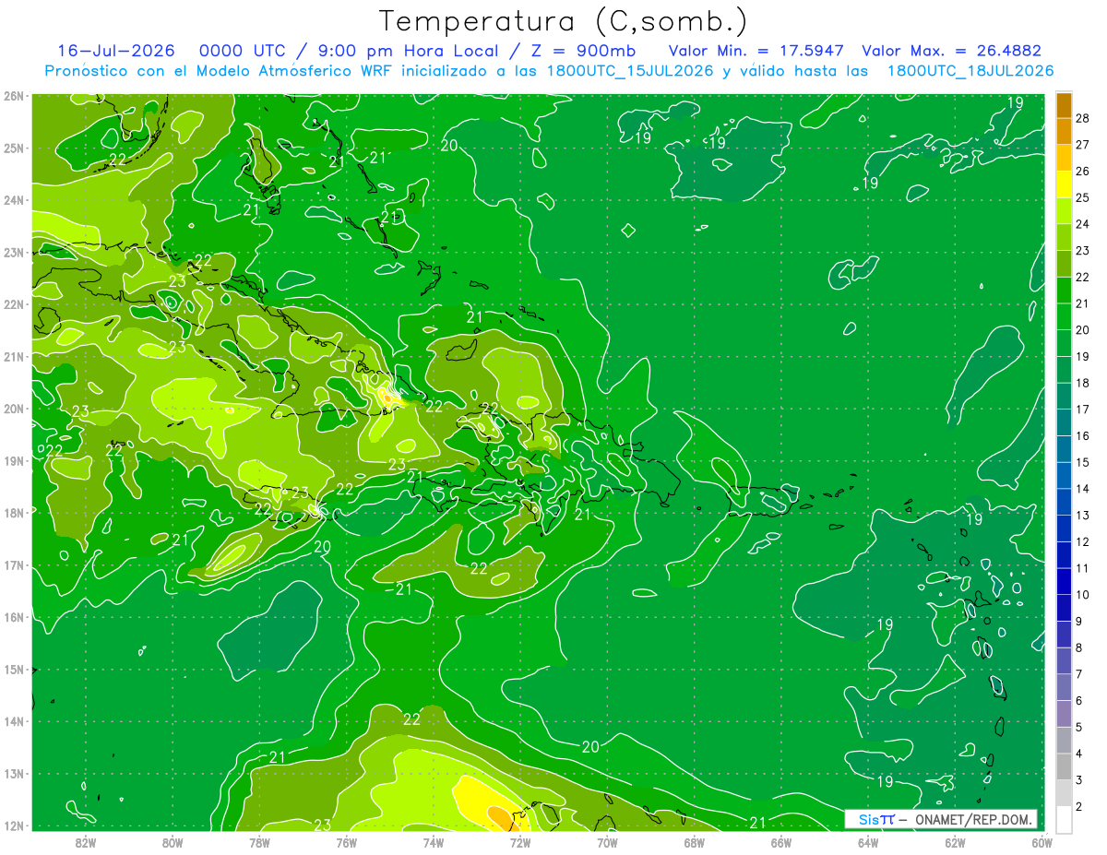Click the legend value 21

click(1083, 303)
